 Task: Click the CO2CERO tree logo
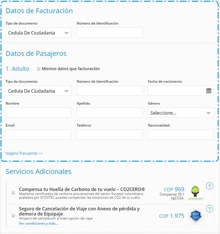click(x=196, y=193)
